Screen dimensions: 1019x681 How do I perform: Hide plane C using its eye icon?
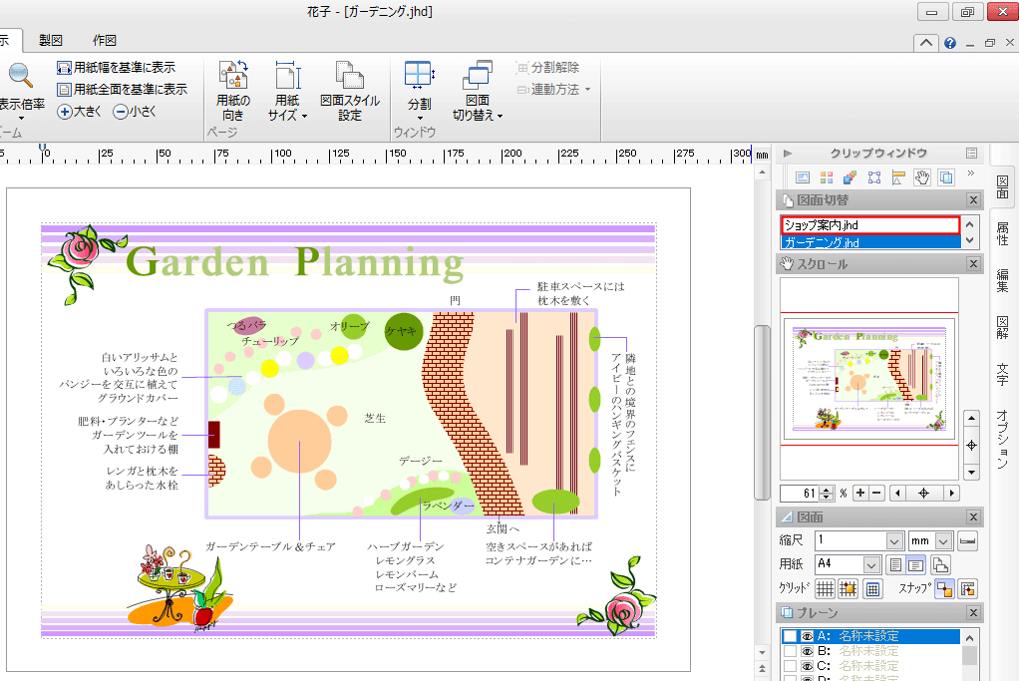(808, 666)
